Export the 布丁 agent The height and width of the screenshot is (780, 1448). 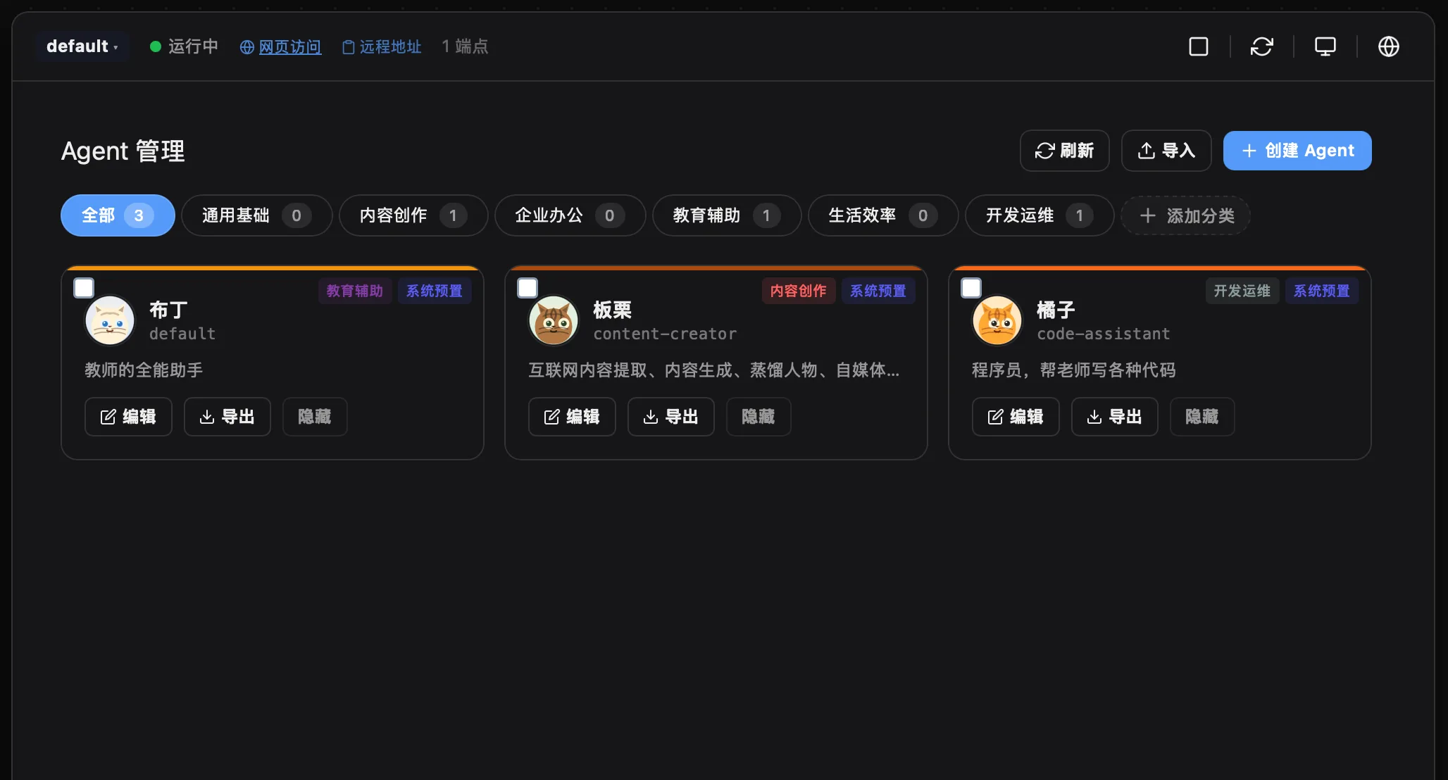point(227,417)
